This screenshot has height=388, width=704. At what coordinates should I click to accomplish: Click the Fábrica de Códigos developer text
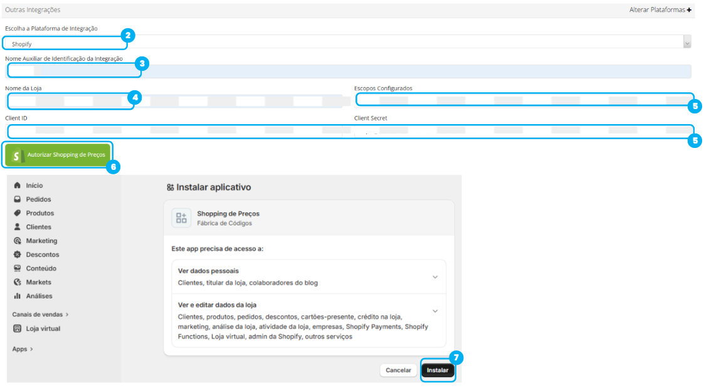click(224, 223)
